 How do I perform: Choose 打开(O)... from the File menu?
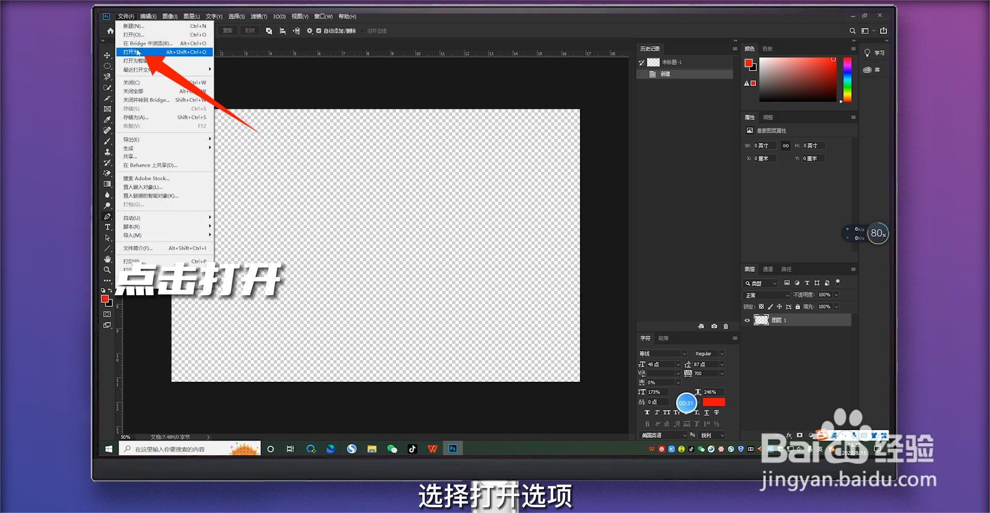pos(165,35)
